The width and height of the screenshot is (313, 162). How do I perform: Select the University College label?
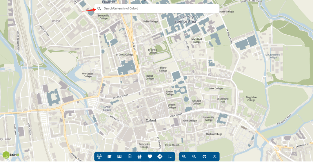(209, 119)
